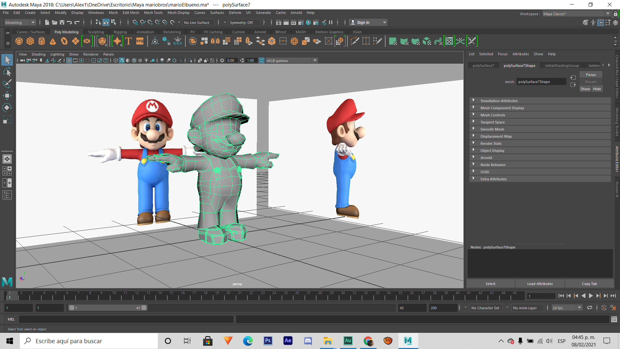Create a polygon sphere from the shelf
Screen dimensions: 620x349
click(19, 41)
